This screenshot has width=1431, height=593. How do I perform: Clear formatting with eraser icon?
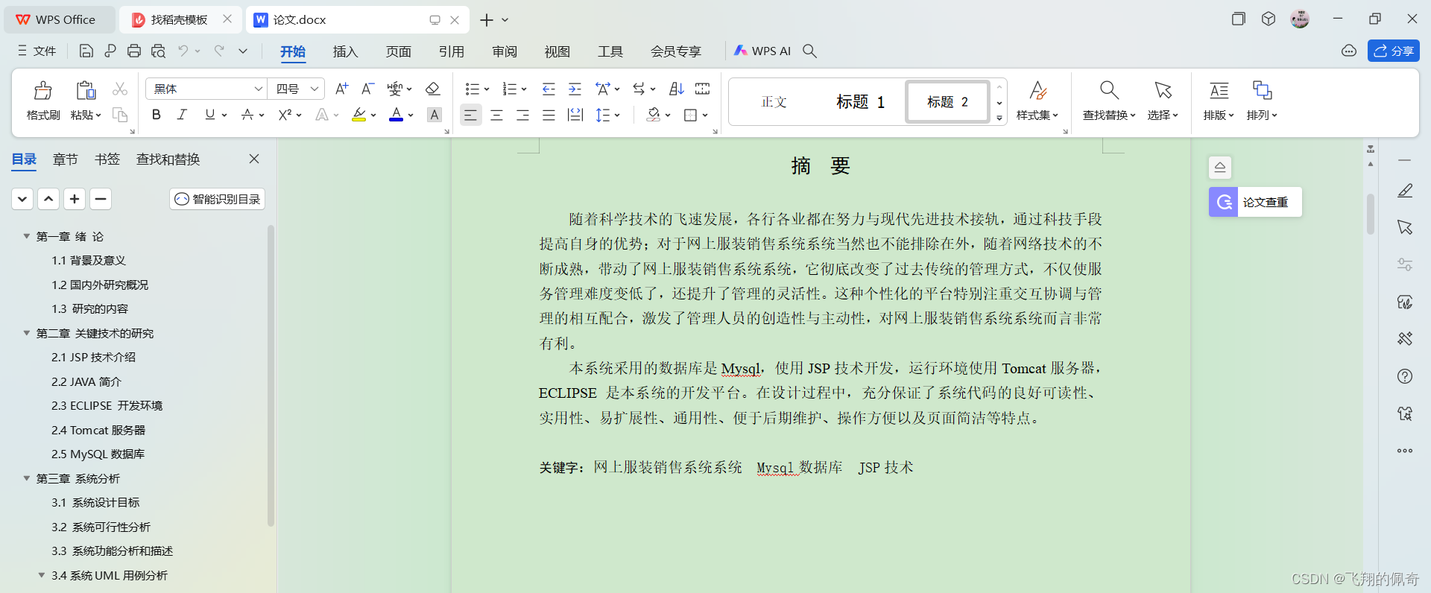click(x=432, y=89)
